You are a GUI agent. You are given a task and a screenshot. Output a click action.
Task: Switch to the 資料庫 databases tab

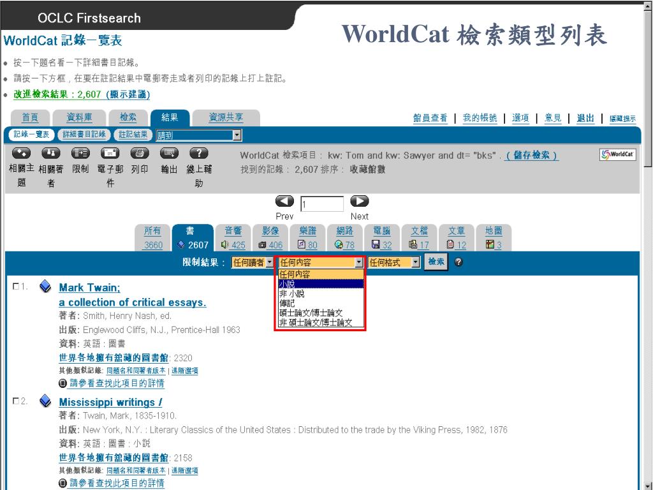coord(79,118)
